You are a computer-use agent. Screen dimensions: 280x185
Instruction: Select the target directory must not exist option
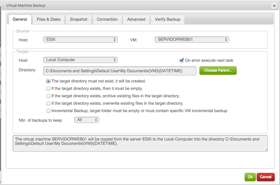[48, 81]
